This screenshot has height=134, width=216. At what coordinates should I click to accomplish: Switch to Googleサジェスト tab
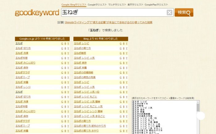click(97, 5)
